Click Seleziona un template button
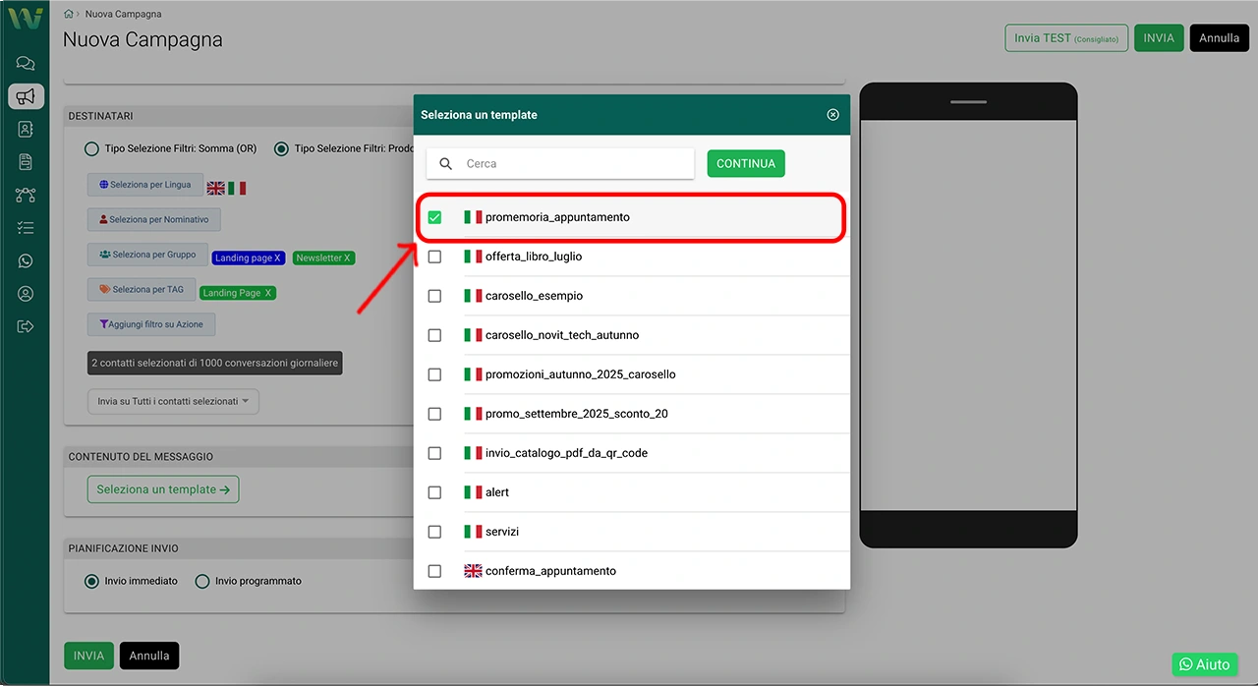 tap(163, 489)
